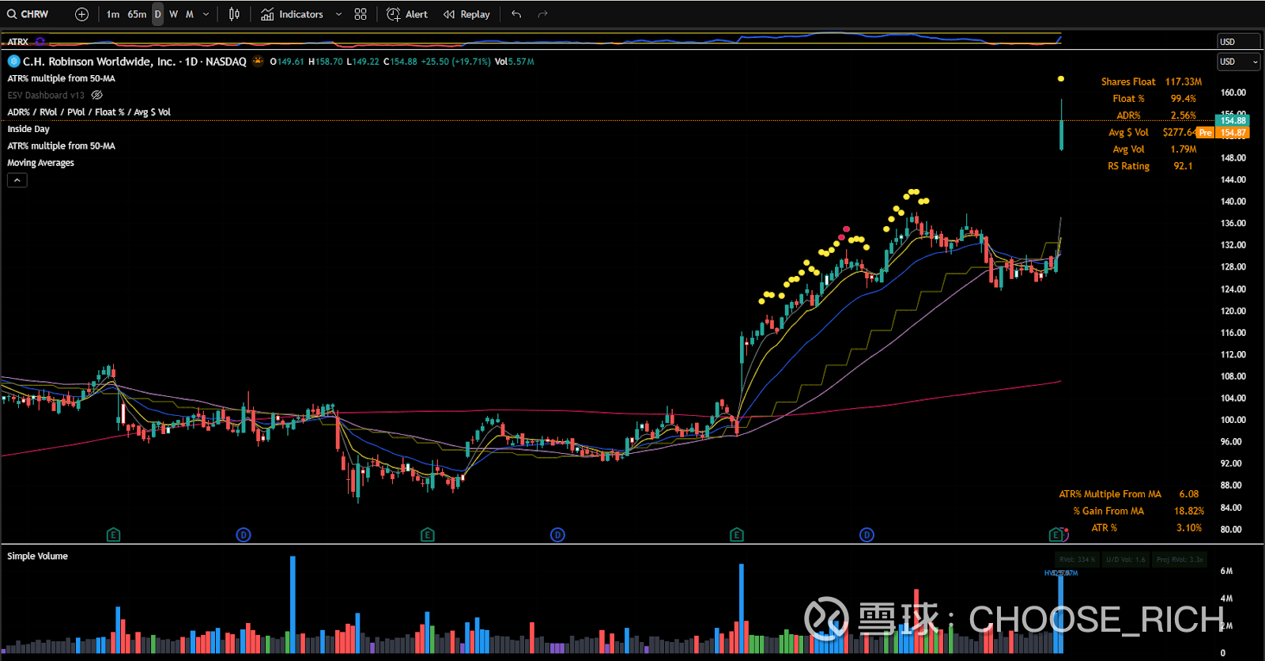Image resolution: width=1265 pixels, height=661 pixels.
Task: Select the Inside Day indicator legend
Action: click(28, 129)
